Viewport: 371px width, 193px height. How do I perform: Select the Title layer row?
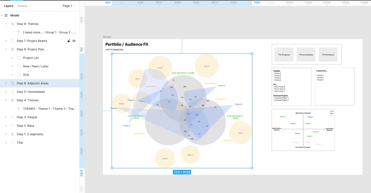(39, 143)
